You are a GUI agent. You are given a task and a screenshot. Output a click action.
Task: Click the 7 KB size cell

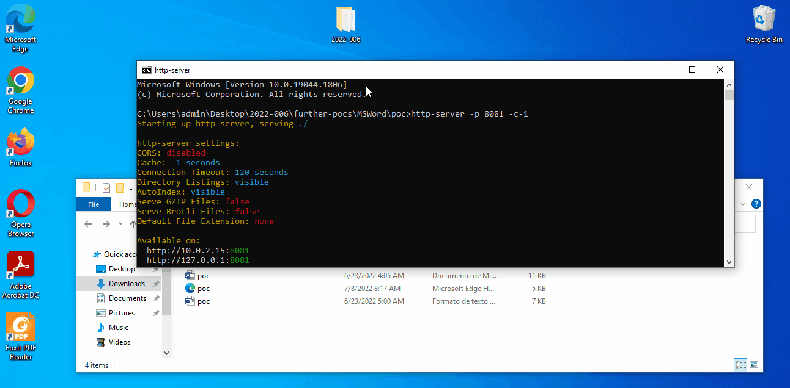pos(539,301)
